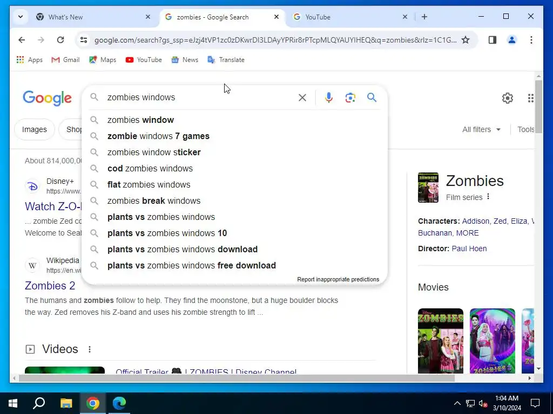Open the Chrome profile avatar
Screen dimensions: 553x414
[512, 40]
